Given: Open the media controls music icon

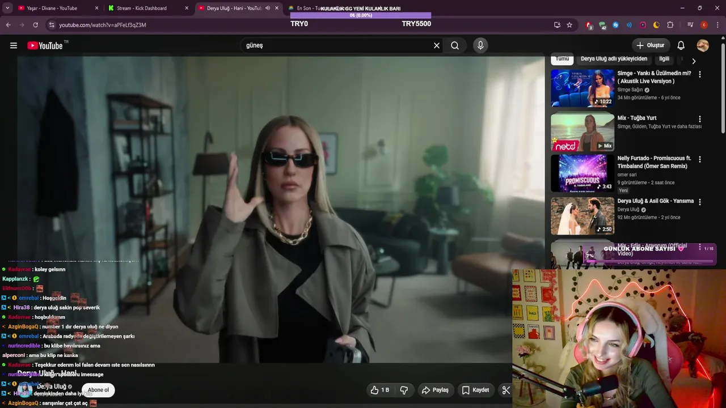Looking at the screenshot, I should pos(690,25).
